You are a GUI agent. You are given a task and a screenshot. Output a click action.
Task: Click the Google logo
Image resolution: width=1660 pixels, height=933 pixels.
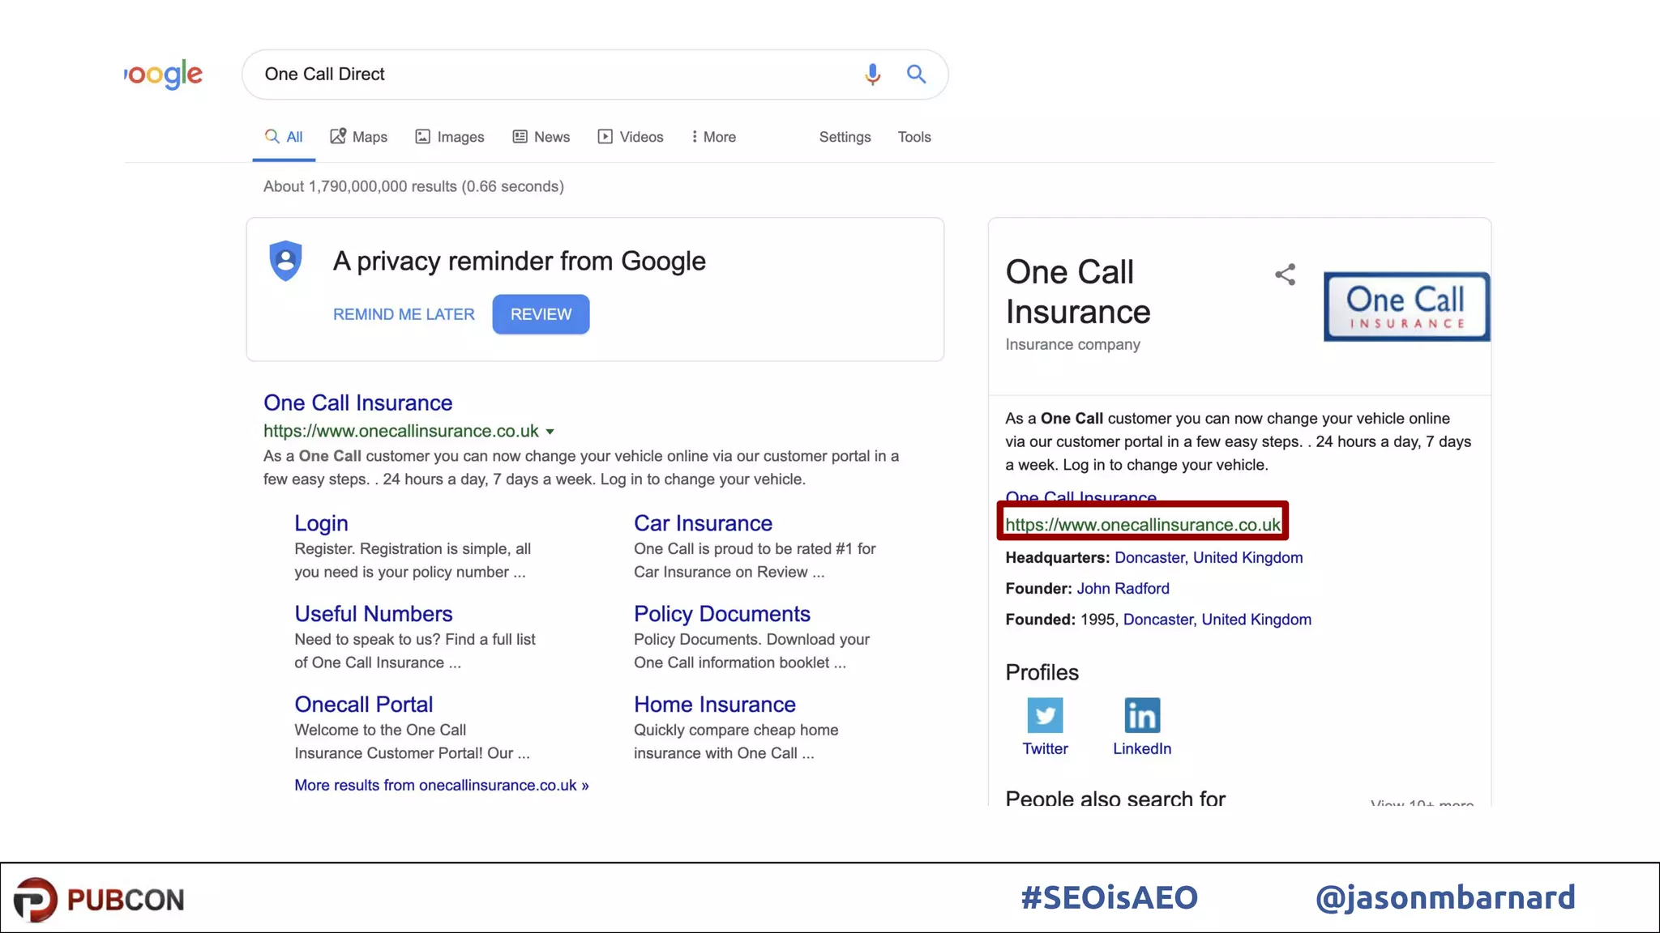coord(165,75)
